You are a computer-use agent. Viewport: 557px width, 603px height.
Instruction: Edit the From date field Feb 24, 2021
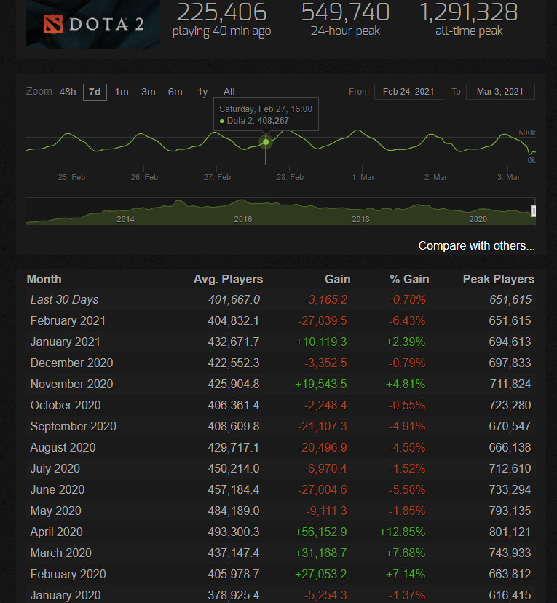408,92
